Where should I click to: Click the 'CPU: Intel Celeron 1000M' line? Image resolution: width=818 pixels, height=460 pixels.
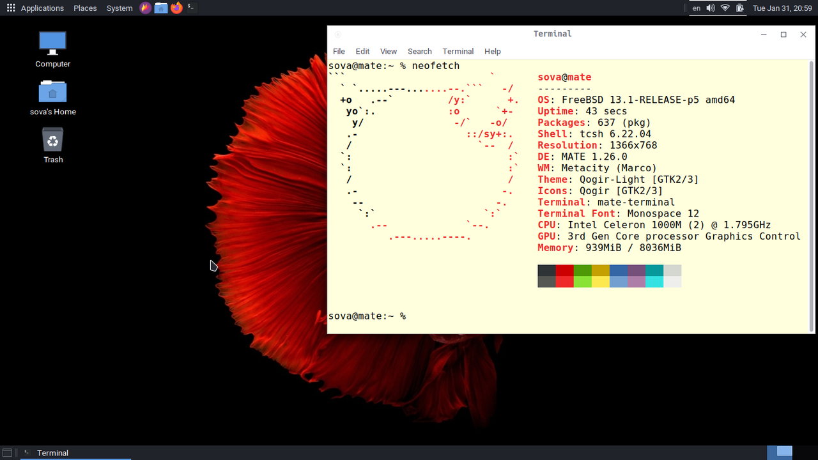coord(654,225)
